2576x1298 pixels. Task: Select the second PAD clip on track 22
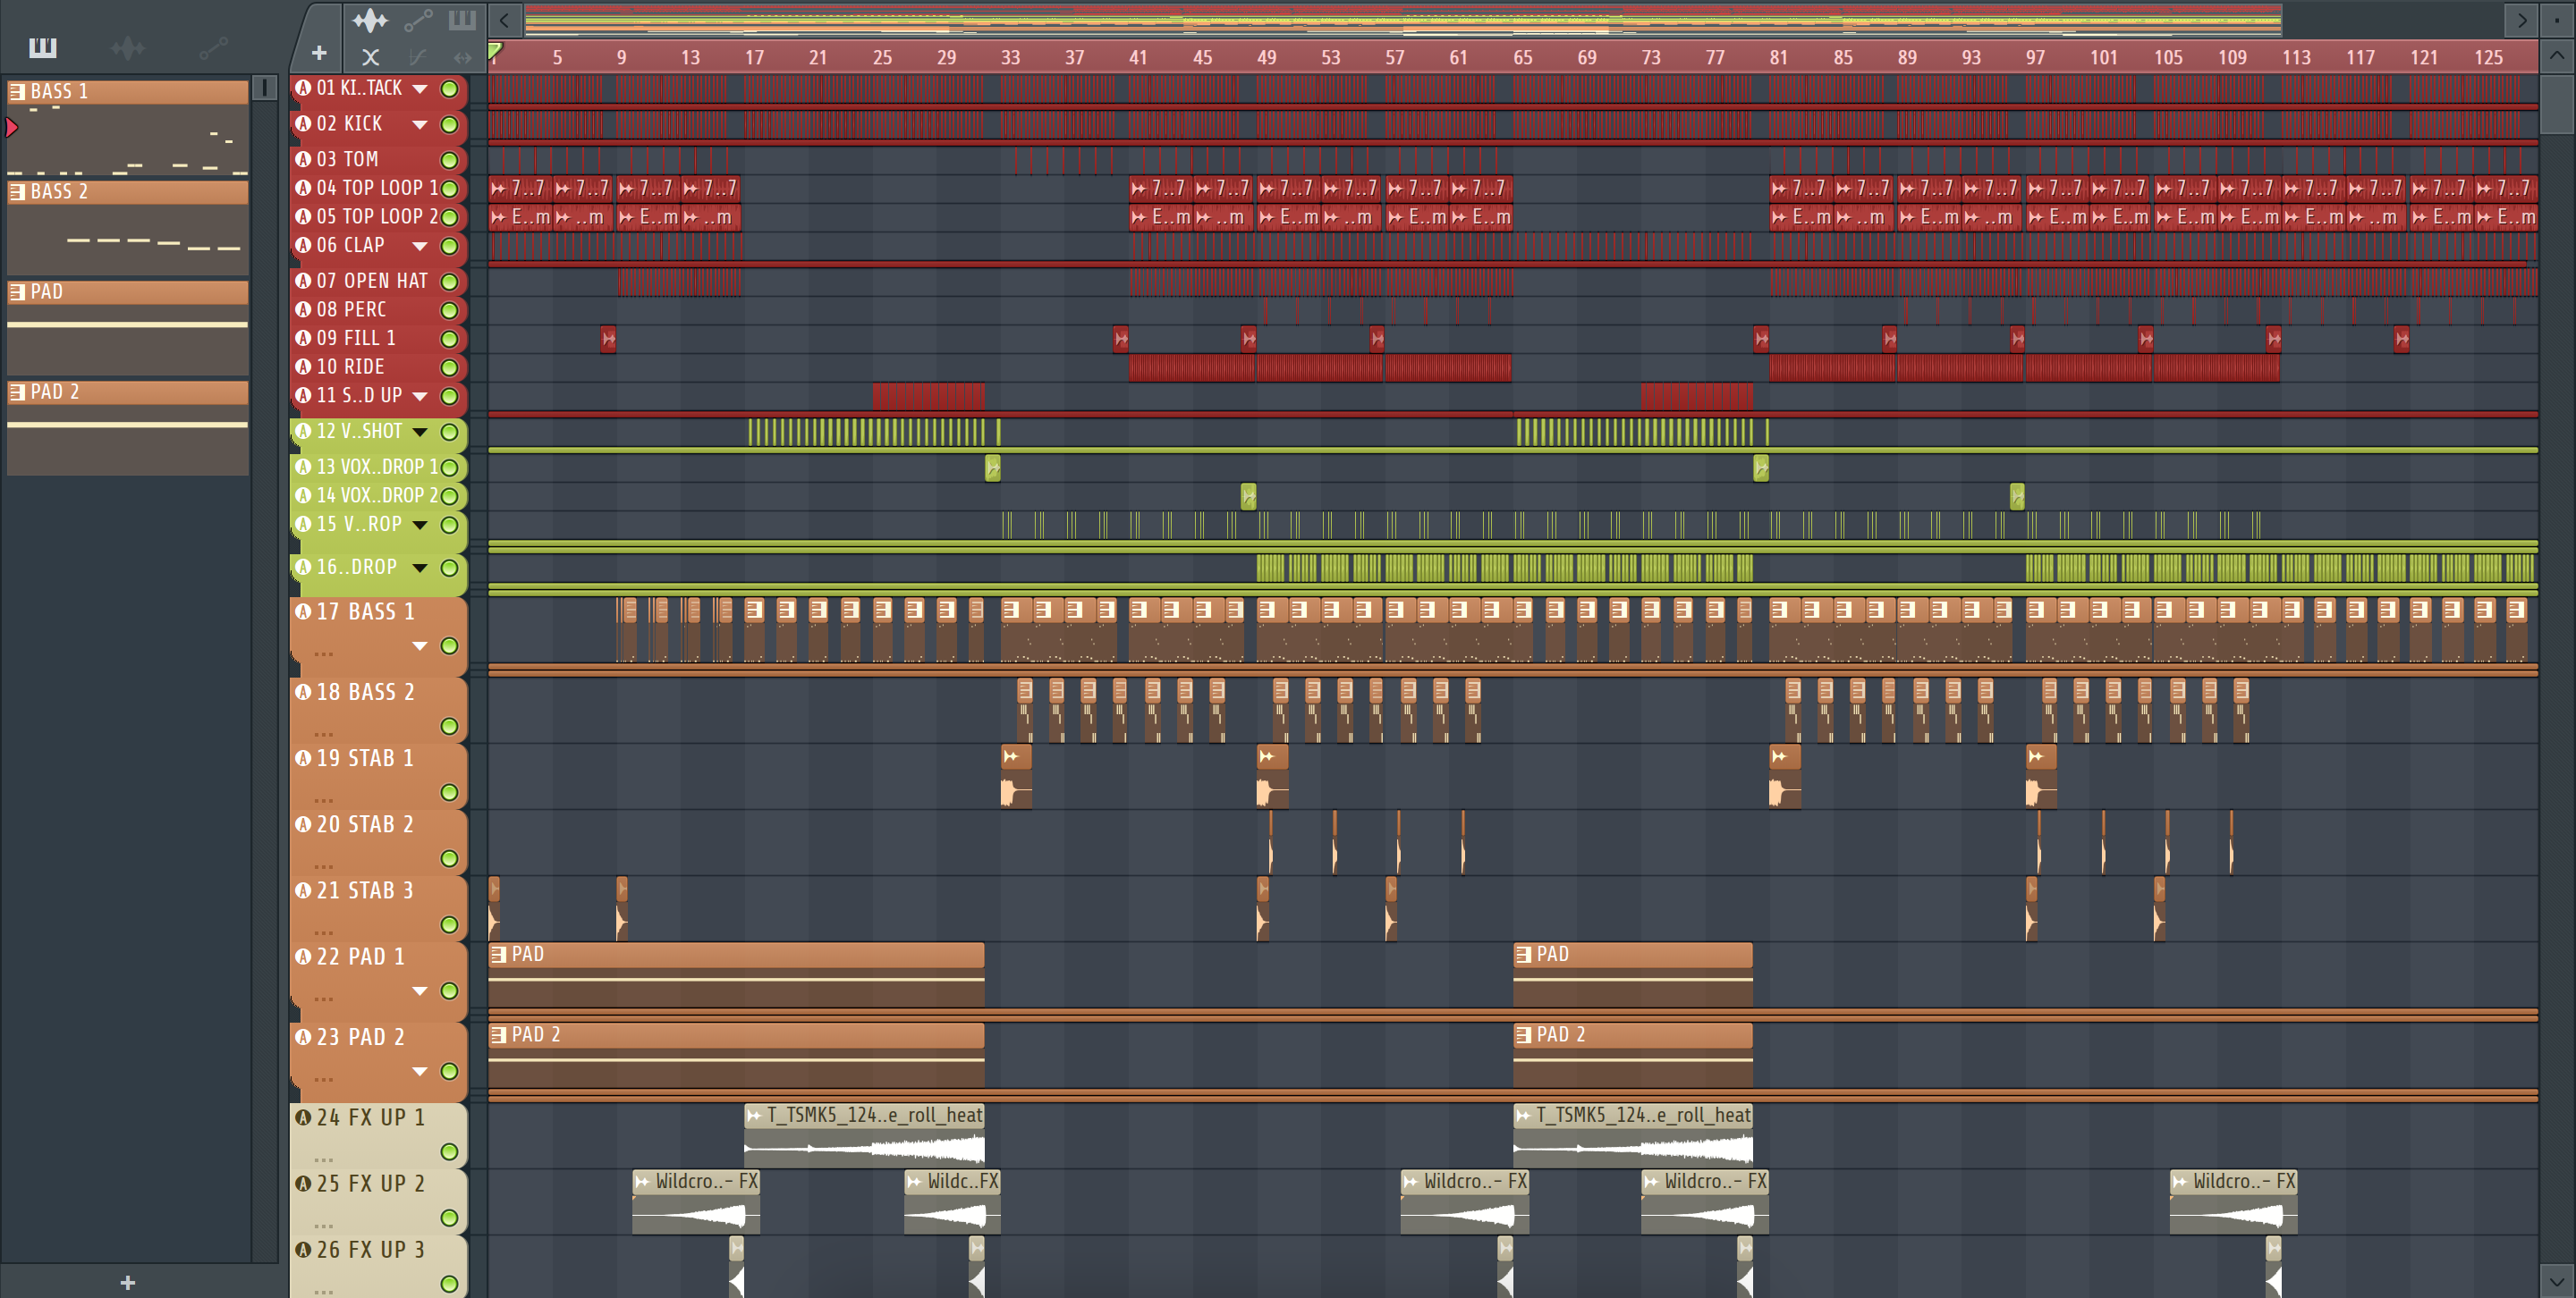pos(1632,974)
